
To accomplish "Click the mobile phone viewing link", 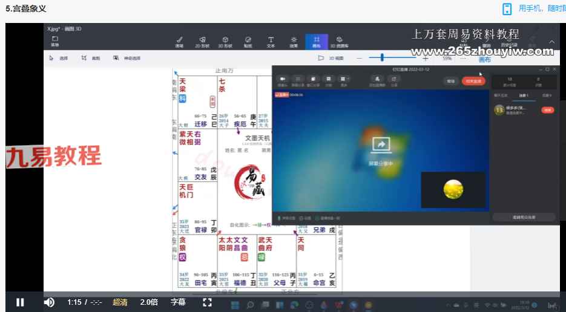I will [533, 8].
